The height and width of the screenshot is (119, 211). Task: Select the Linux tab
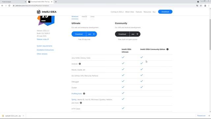coord(92,17)
